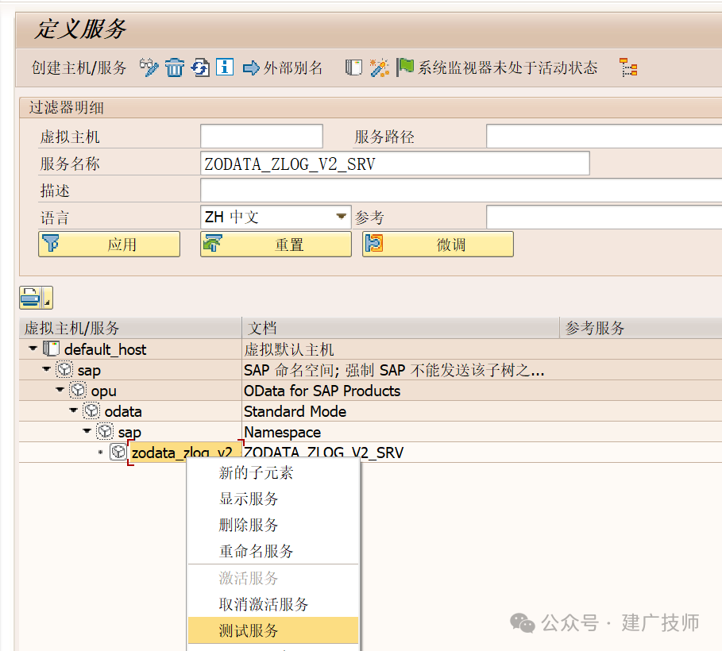Choose 取消激活服务 from context menu
Viewport: 722px width, 651px height.
[273, 604]
